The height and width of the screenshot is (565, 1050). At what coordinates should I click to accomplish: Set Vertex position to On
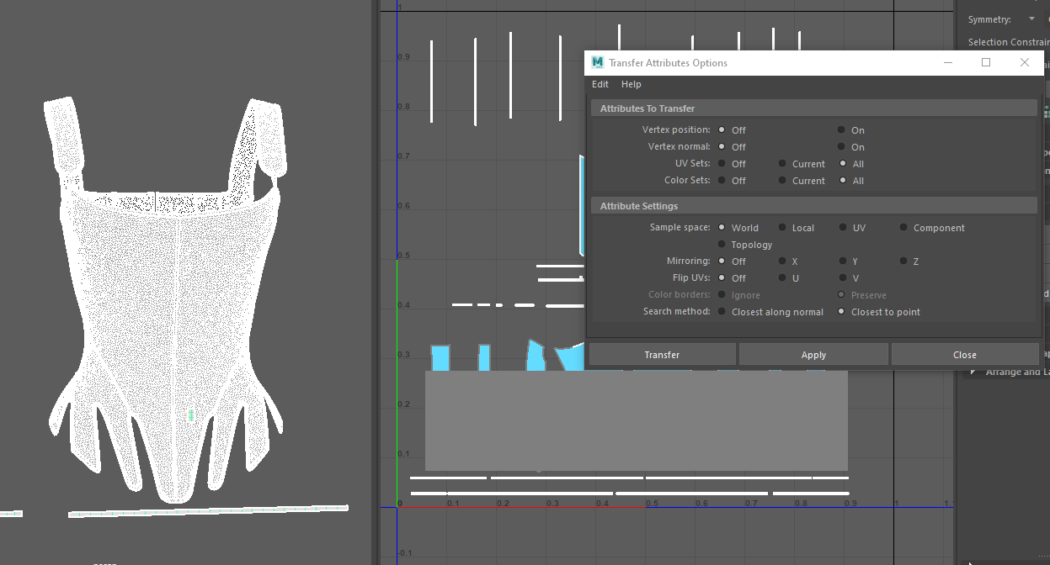coord(841,130)
